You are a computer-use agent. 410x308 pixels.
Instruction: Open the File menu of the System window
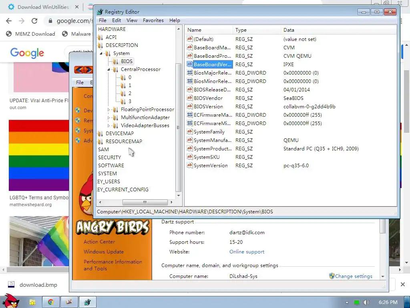tap(80, 83)
